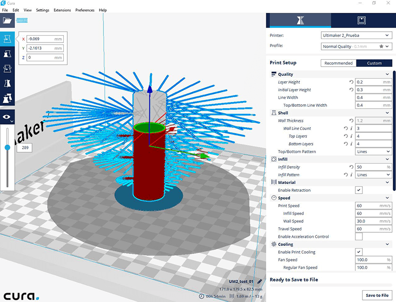Viewport: 396px width, 302px height.
Task: Click the profile star icon
Action: pos(381,46)
